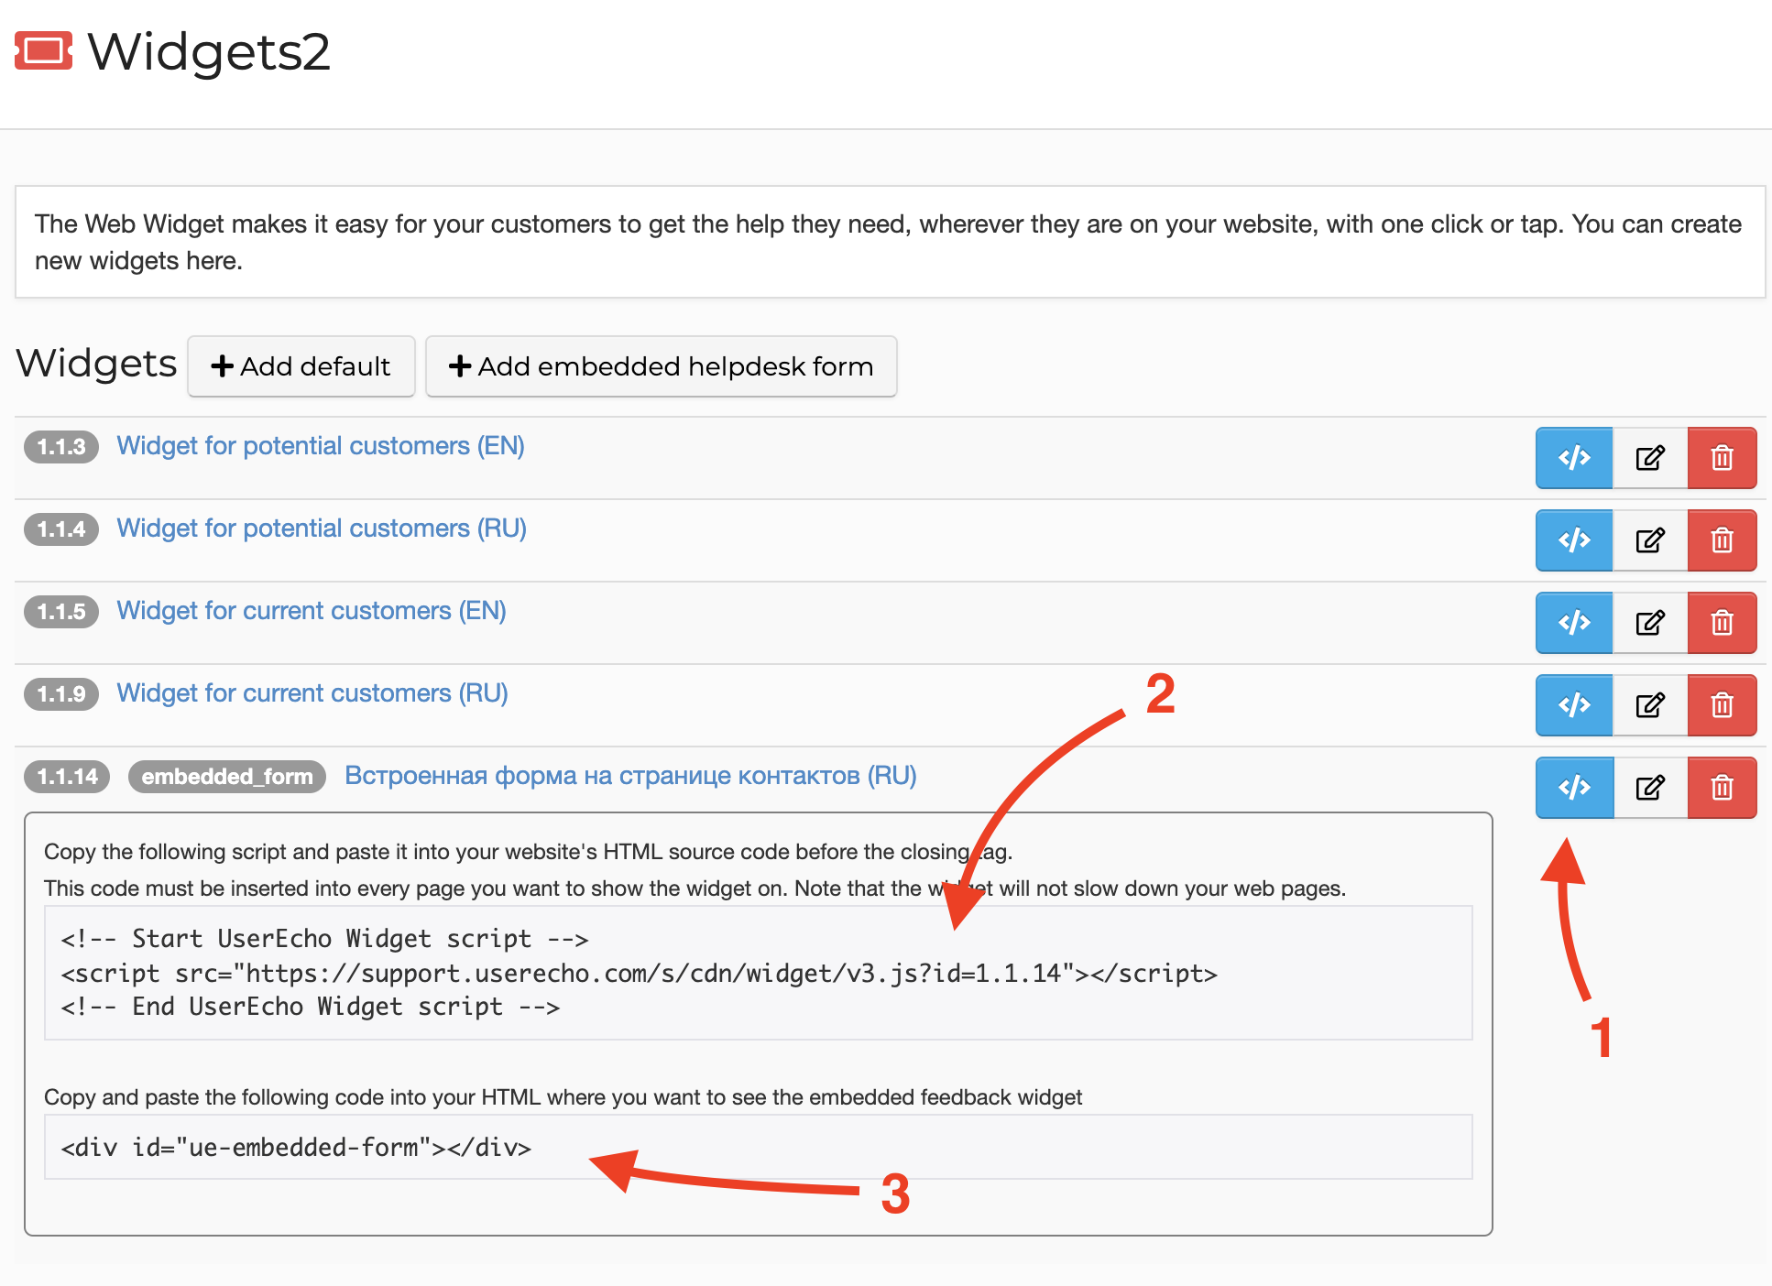
Task: Click the 1.1.3 version badge
Action: click(61, 447)
